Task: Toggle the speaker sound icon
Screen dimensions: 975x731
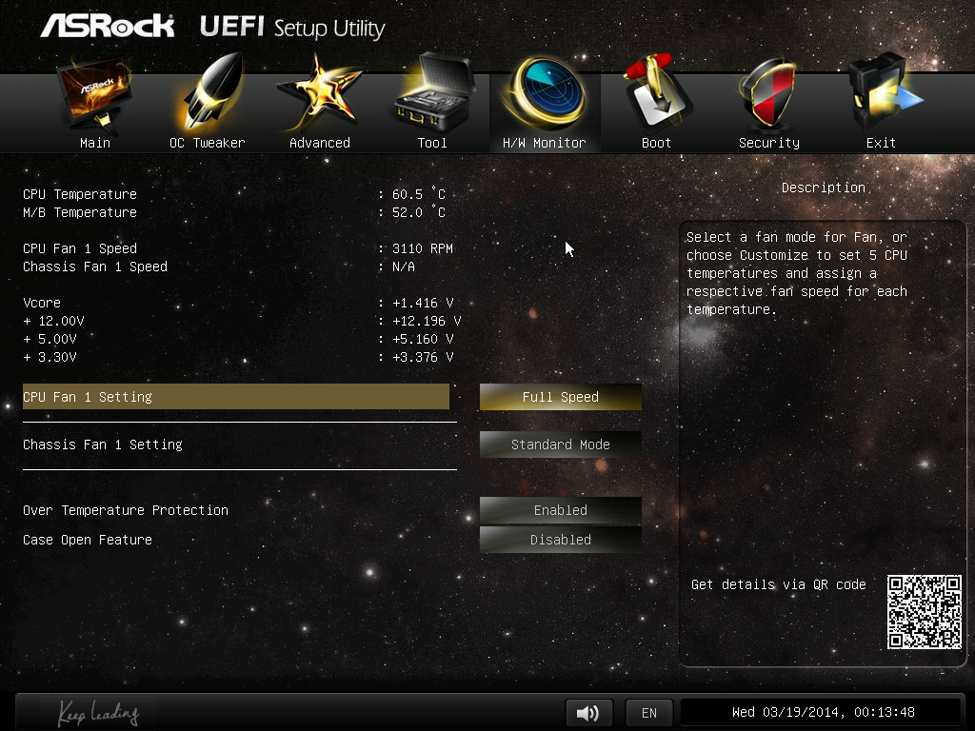Action: coord(588,712)
